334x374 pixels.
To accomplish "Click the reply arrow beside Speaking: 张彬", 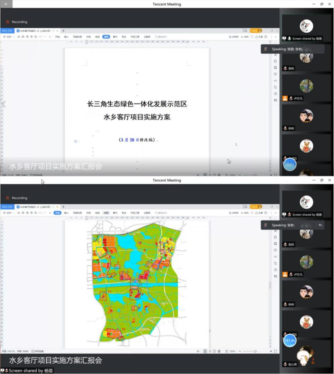I will [320, 225].
